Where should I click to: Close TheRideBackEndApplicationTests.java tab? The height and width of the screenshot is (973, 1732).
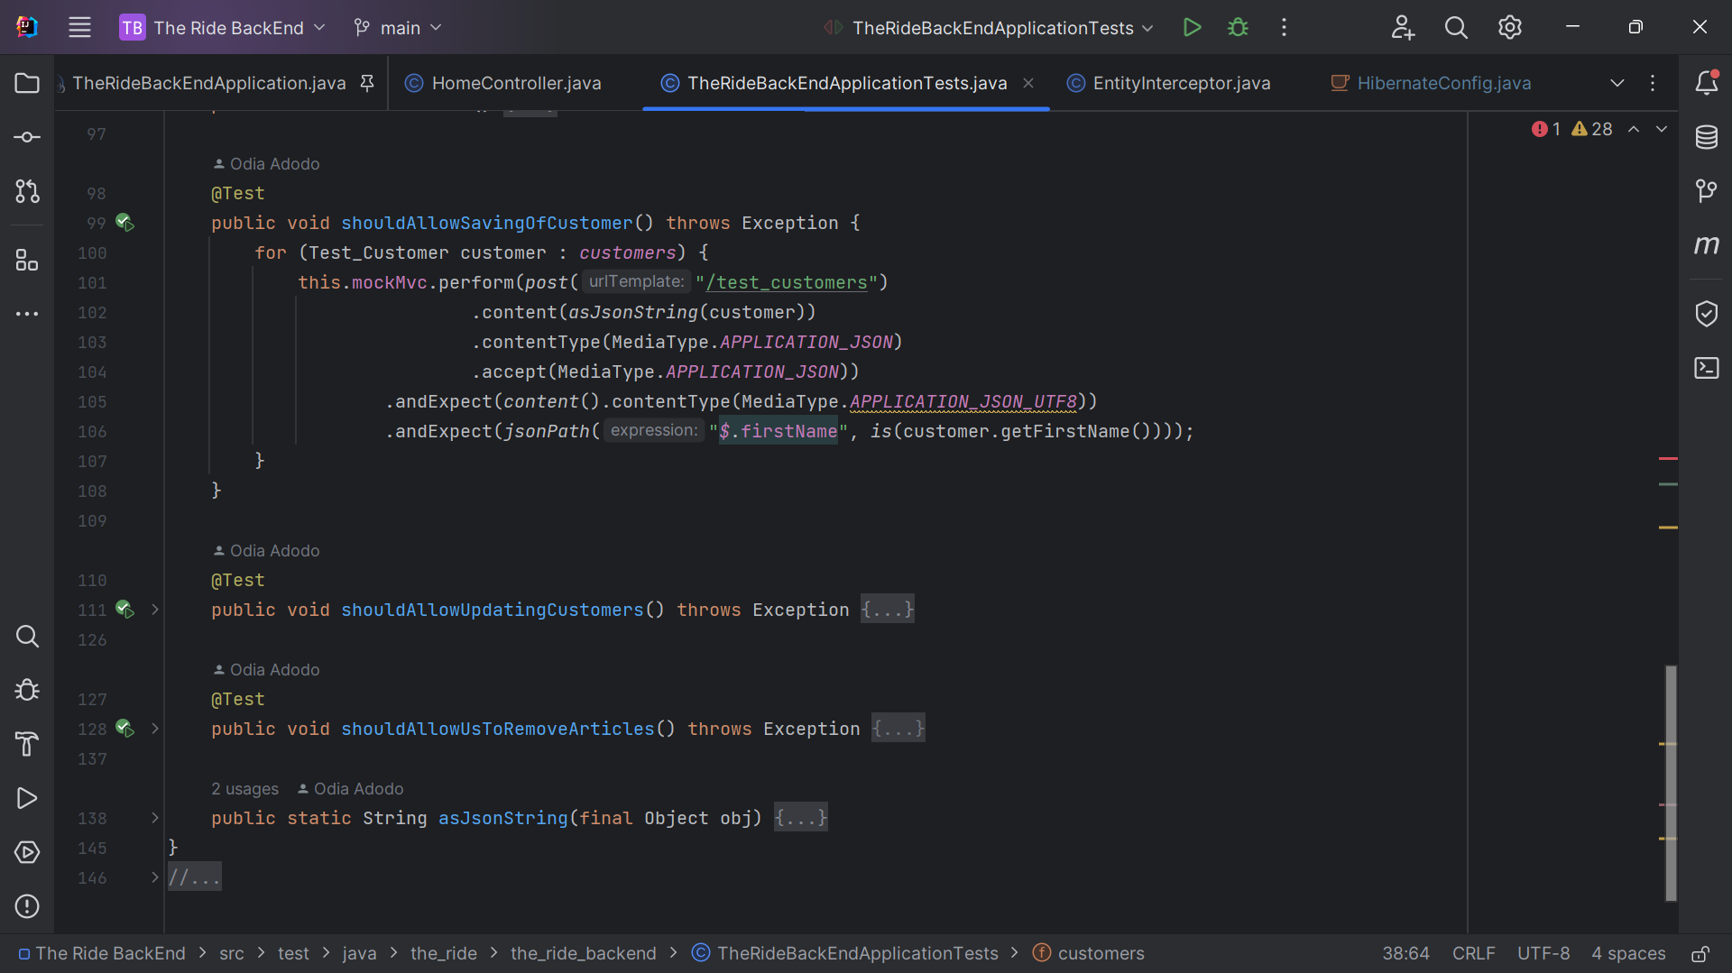point(1027,83)
